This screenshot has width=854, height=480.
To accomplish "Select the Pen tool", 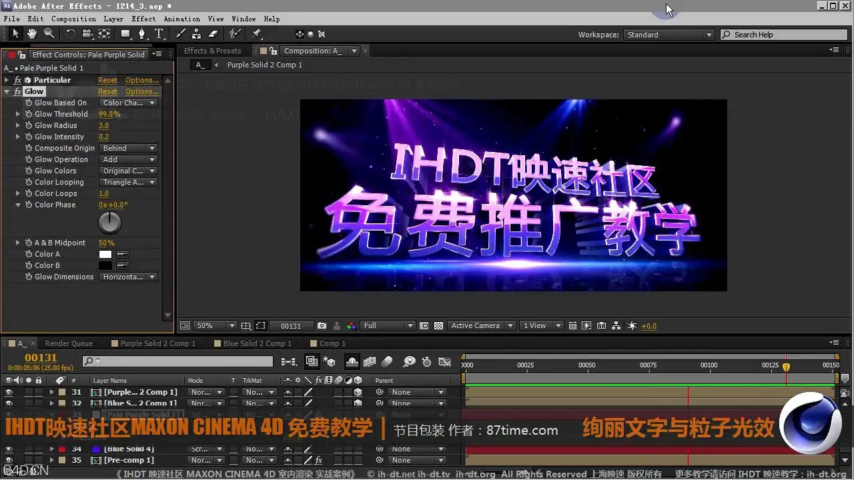I will coord(142,33).
